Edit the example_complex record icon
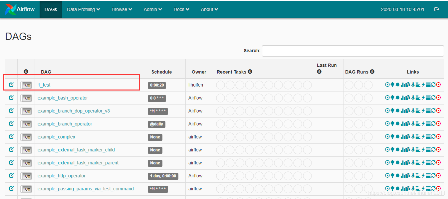The image size is (448, 199). [x=11, y=136]
